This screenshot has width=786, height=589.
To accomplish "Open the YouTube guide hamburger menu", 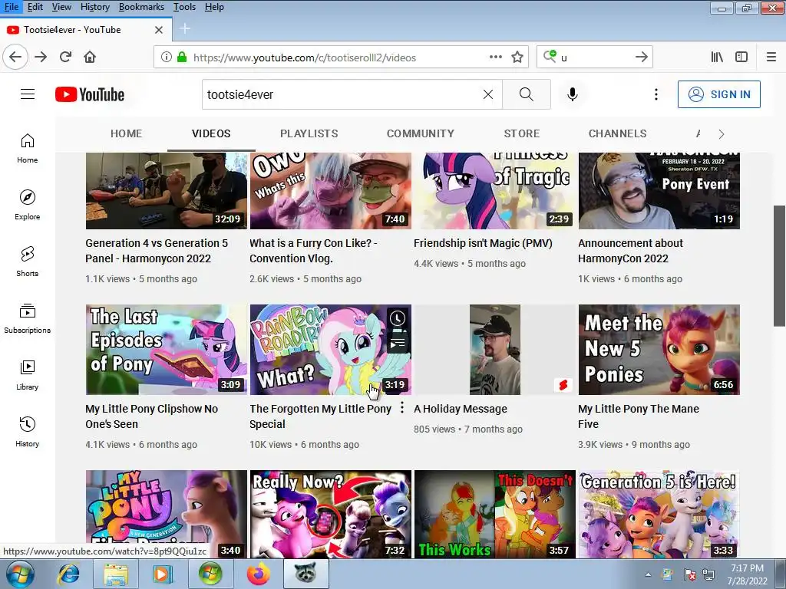I will (28, 94).
